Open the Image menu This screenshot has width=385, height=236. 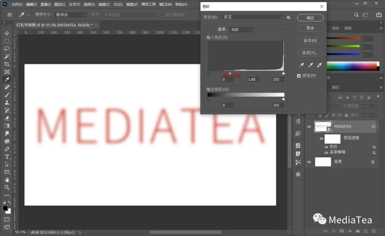46,4
